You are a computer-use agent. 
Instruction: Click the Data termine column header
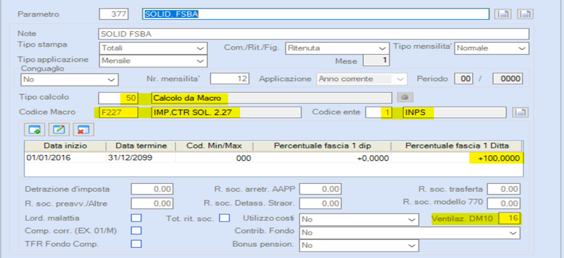(x=141, y=146)
